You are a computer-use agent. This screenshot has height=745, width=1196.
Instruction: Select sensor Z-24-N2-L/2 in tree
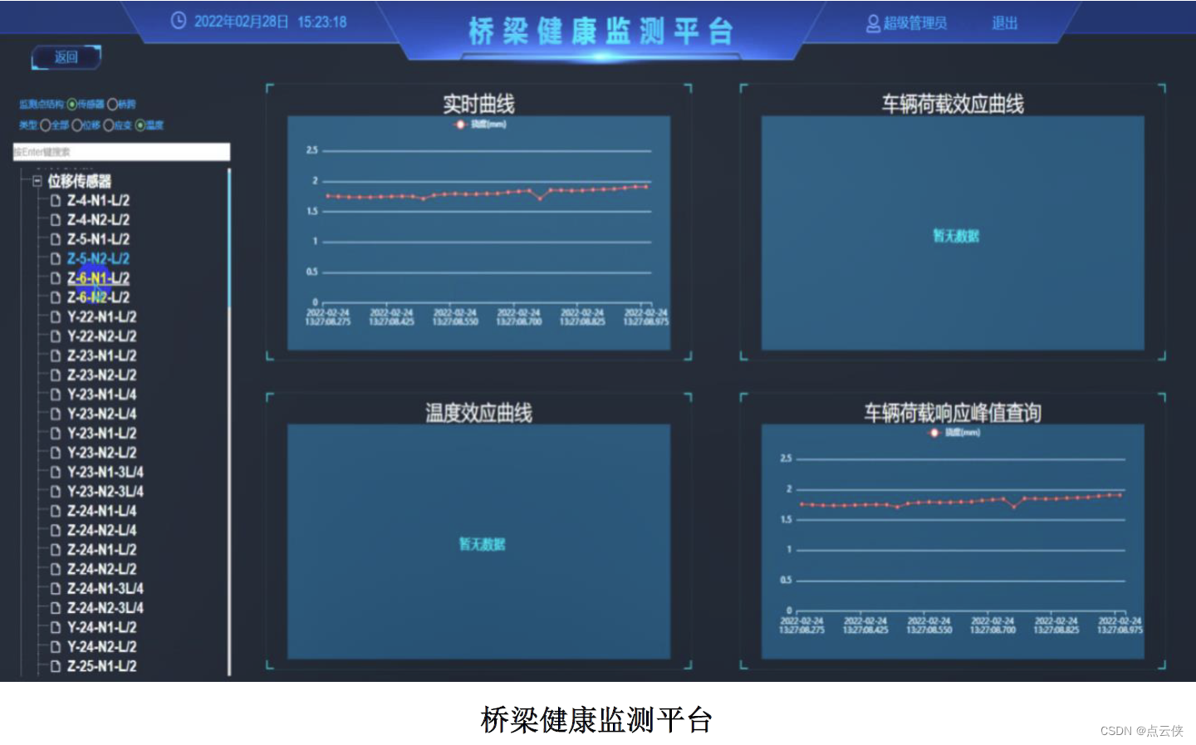coord(101,569)
